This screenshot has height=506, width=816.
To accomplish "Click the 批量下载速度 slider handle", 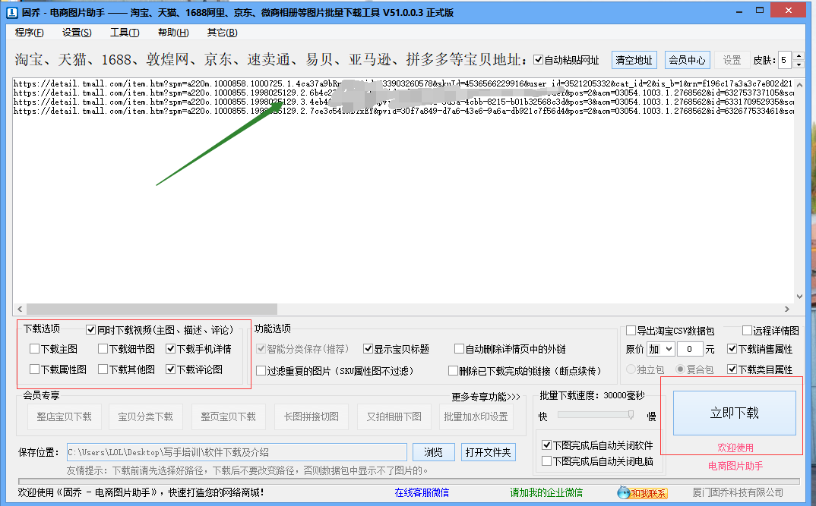I will click(630, 414).
